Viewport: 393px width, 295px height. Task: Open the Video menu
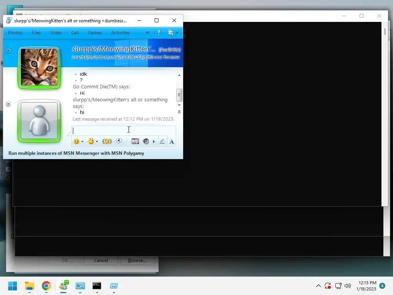pos(56,33)
